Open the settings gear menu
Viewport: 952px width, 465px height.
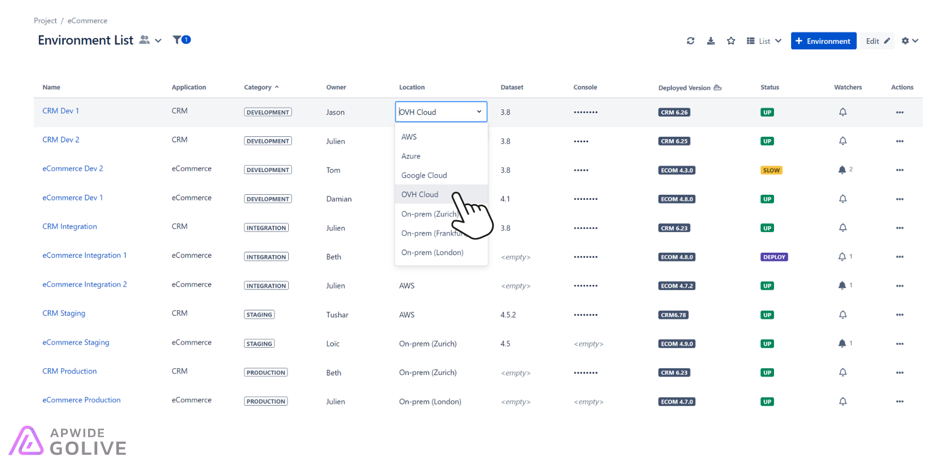(x=906, y=40)
